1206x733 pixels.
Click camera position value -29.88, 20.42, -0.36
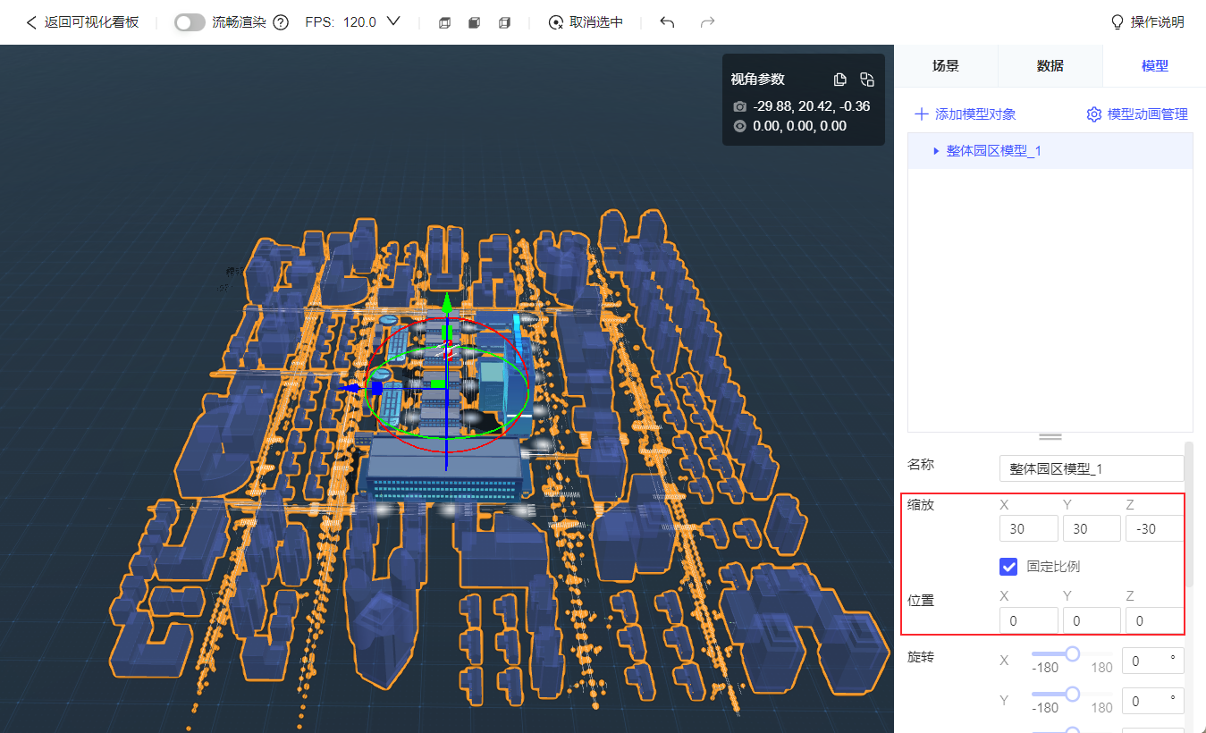(x=811, y=106)
